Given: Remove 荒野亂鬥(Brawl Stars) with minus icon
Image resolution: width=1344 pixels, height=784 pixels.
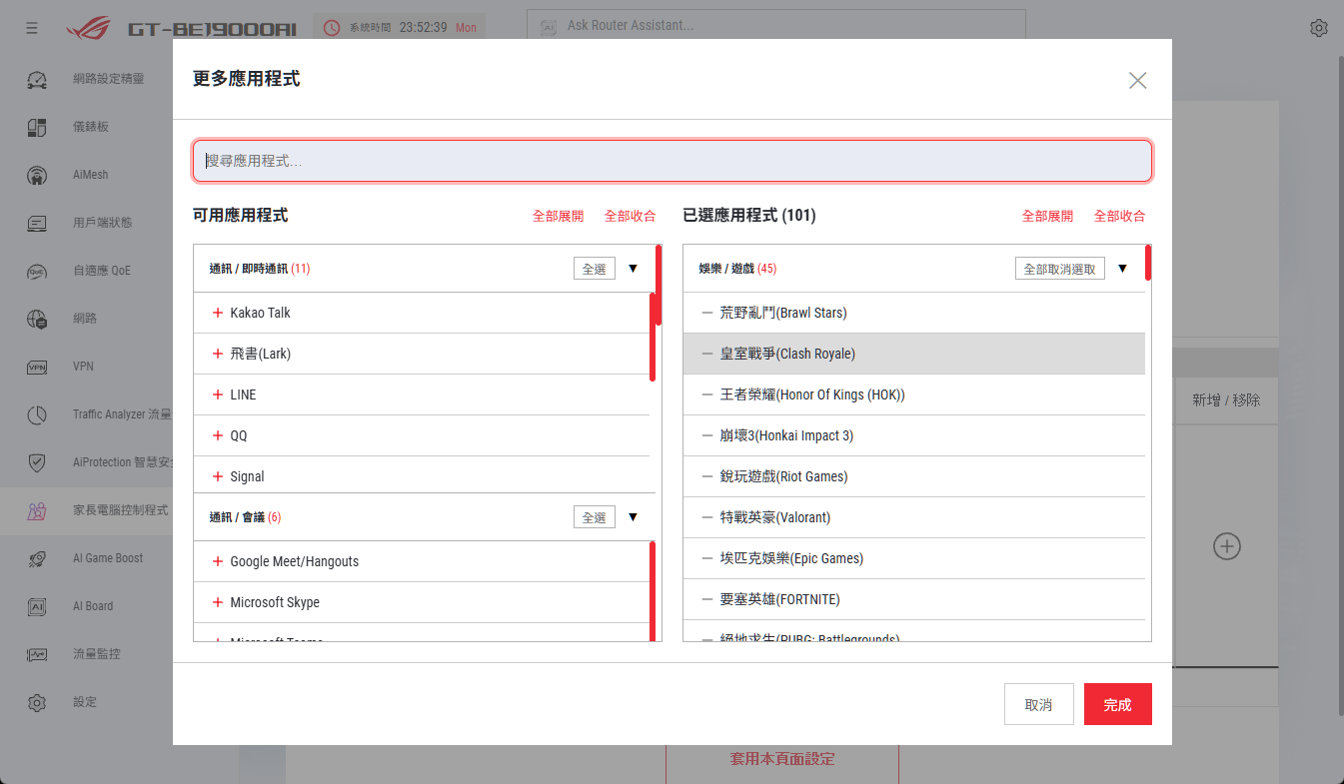Looking at the screenshot, I should click(707, 313).
